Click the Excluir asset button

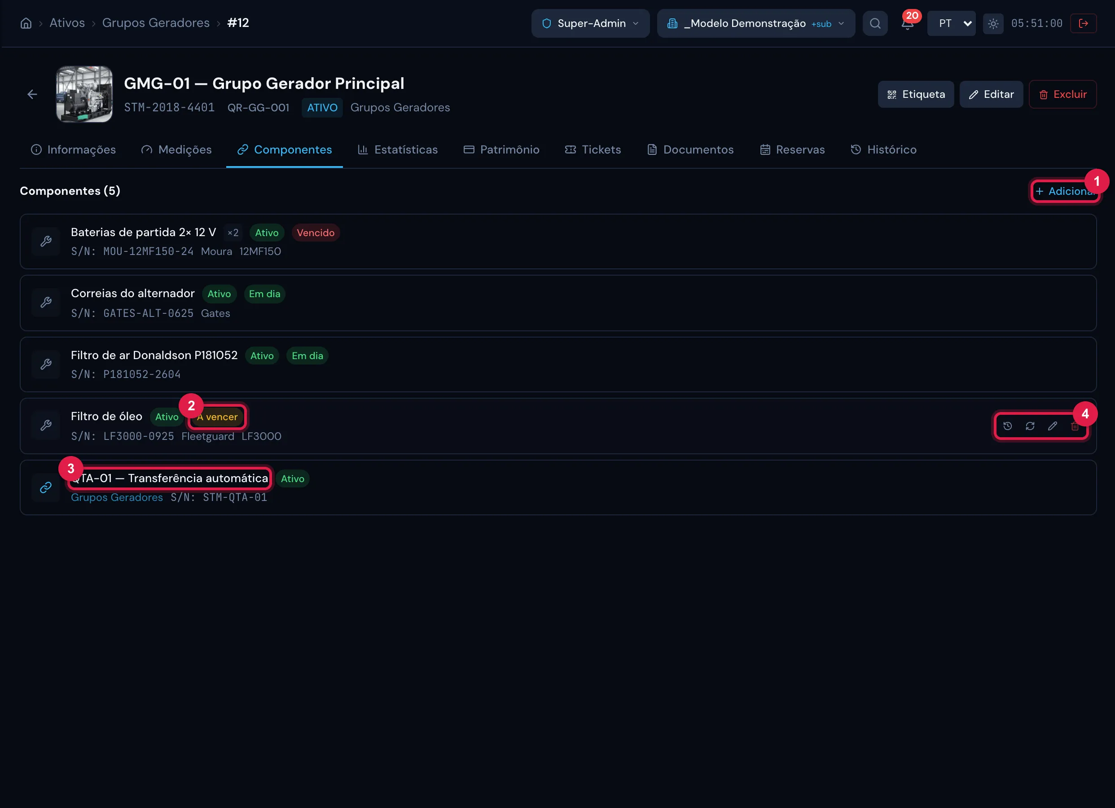[1062, 94]
